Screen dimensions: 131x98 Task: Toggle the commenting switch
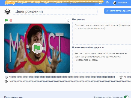click(127, 97)
